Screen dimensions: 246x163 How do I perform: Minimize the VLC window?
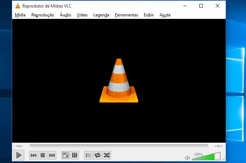click(185, 6)
